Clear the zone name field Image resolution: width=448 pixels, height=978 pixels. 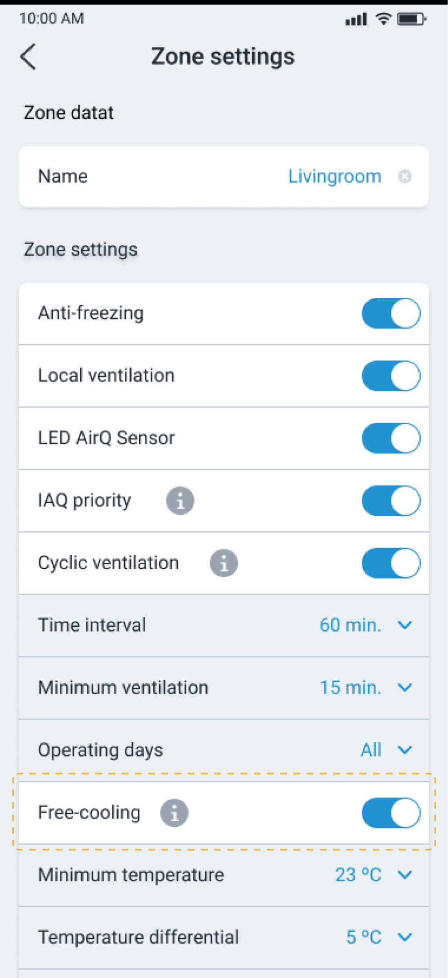(x=405, y=176)
